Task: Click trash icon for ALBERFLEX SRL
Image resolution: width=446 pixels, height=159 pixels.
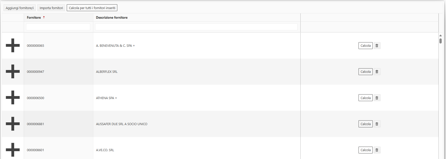Action: [377, 72]
